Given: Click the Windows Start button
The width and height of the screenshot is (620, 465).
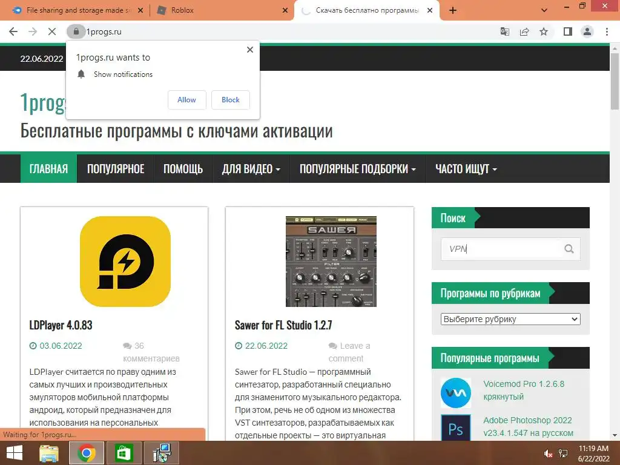Looking at the screenshot, I should [x=15, y=453].
